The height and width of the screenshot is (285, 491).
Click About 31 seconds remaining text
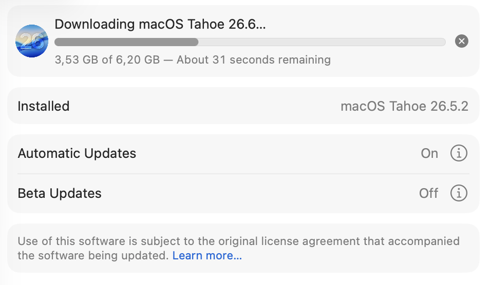(x=253, y=60)
